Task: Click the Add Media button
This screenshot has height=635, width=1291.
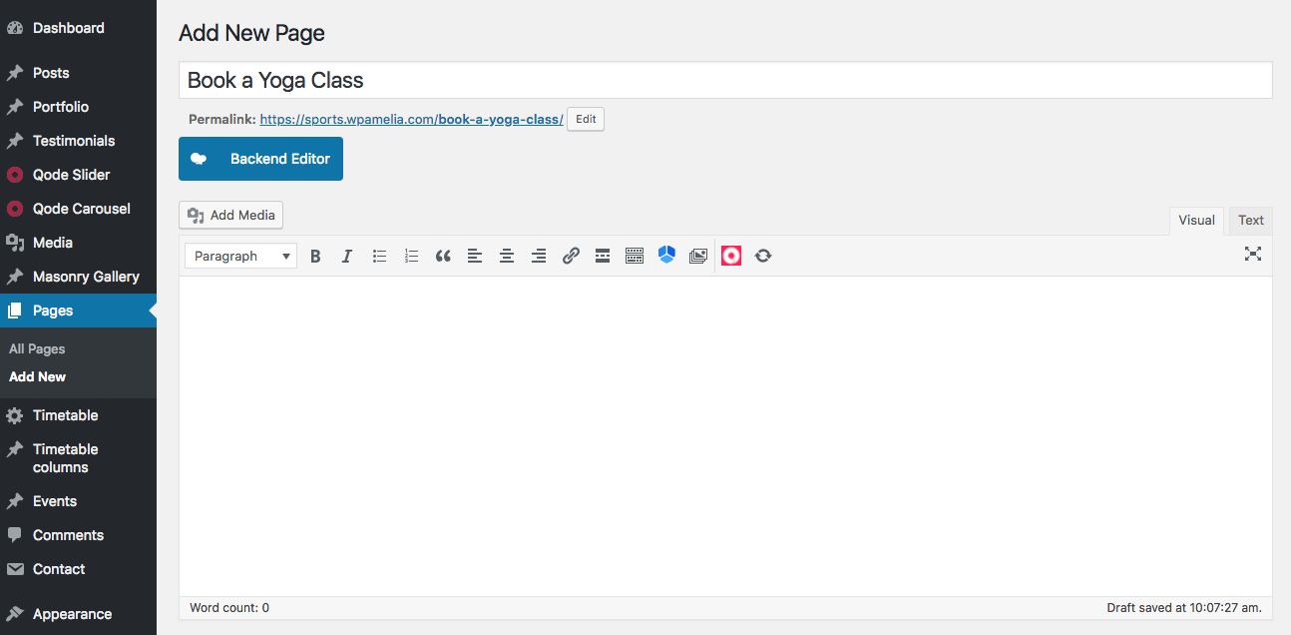Action: (230, 215)
